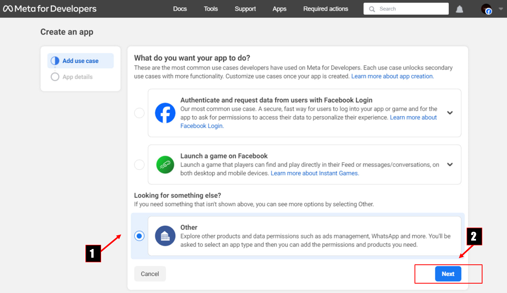507x293 pixels.
Task: Click the Other building icon
Action: [165, 236]
